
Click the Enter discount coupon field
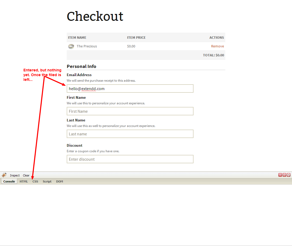tap(130, 159)
